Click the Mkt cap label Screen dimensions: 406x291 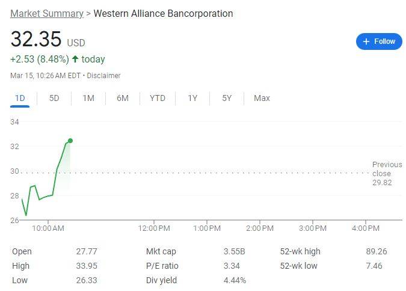[x=161, y=251]
